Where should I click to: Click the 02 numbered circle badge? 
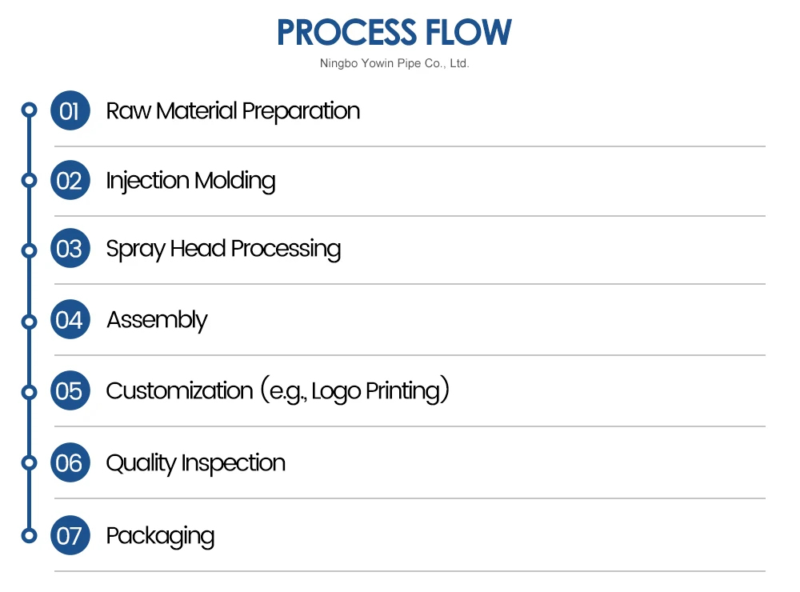coord(70,180)
